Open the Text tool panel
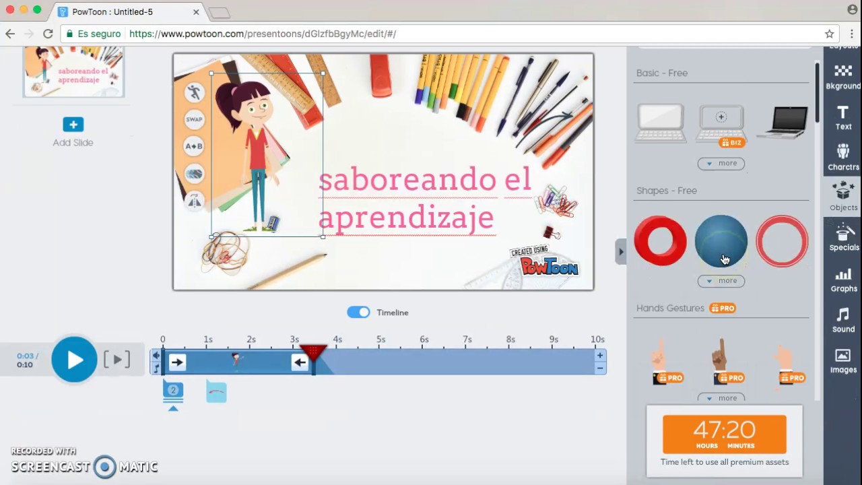 (843, 117)
